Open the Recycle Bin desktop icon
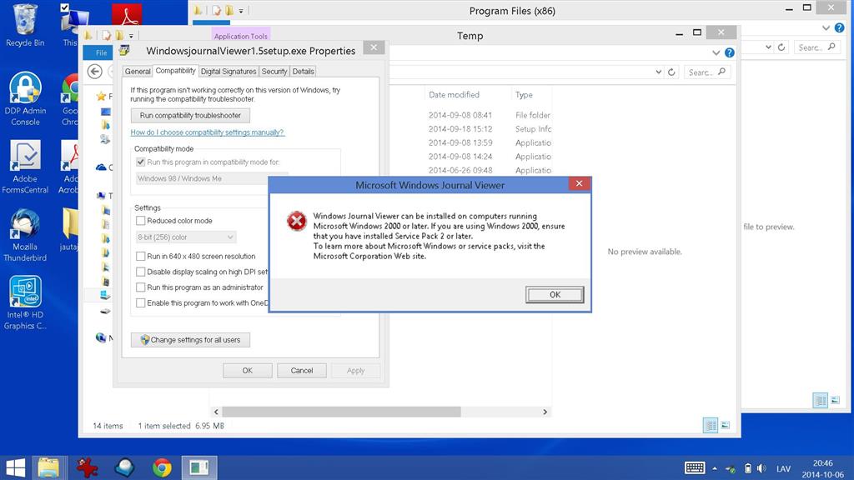 pos(24,24)
